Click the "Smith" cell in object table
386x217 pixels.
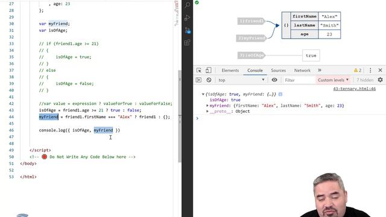tap(329, 25)
